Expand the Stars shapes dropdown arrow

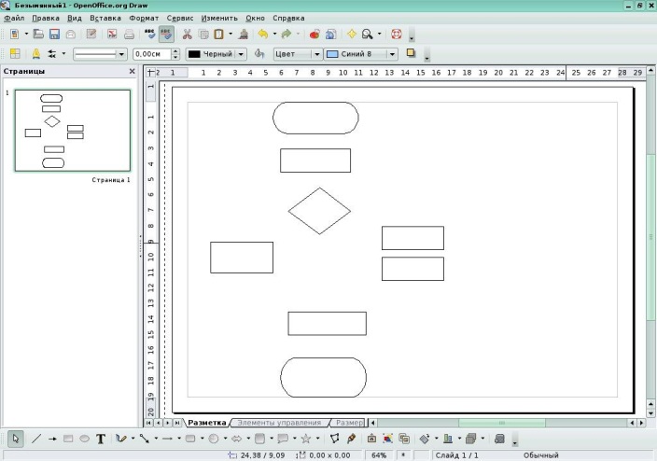coord(317,439)
